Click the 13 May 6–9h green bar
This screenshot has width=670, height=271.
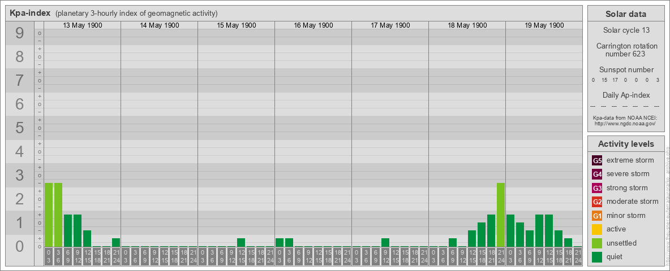pos(68,230)
